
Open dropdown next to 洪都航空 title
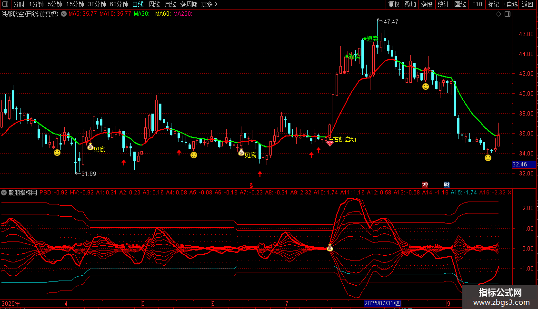point(64,14)
